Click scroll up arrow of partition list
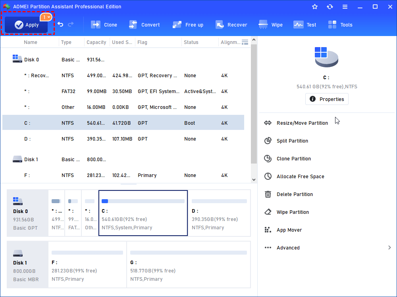 click(x=254, y=40)
